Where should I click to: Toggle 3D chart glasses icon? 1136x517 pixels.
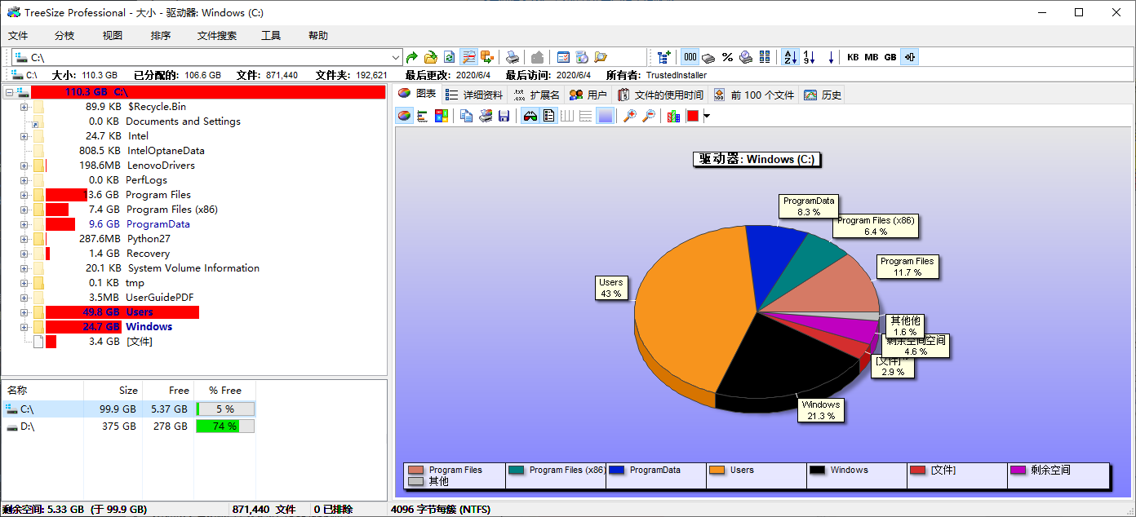pyautogui.click(x=530, y=116)
